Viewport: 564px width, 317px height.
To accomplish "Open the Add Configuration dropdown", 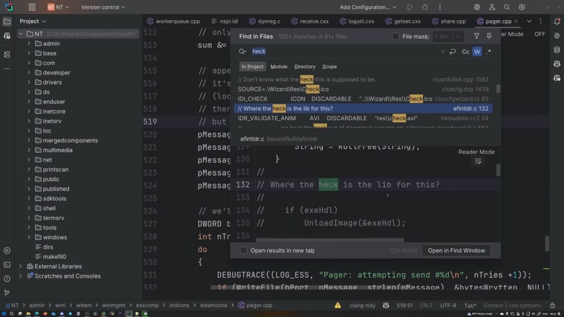I will coord(368,7).
